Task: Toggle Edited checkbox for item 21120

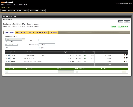Action: 85,58
